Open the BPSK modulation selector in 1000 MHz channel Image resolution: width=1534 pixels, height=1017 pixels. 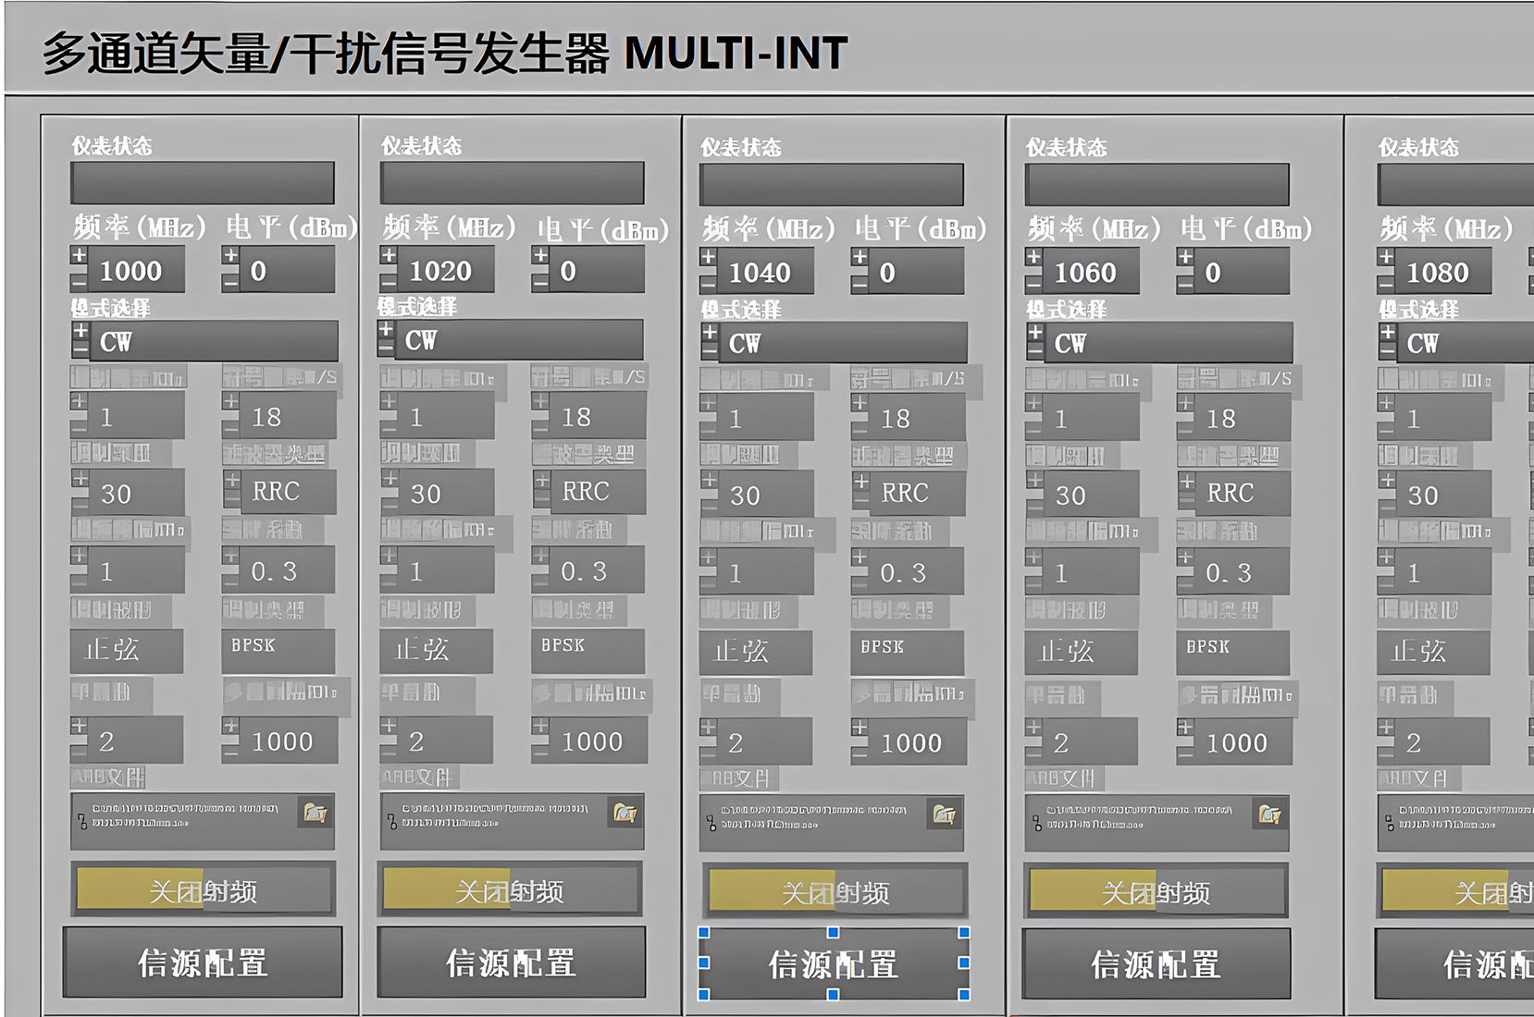click(278, 647)
